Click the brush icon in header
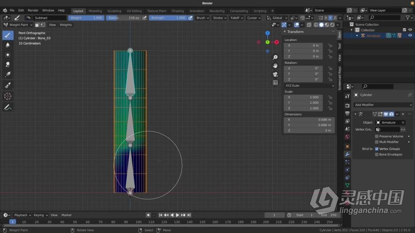Viewport: 415px width, 233px height. pos(17,18)
